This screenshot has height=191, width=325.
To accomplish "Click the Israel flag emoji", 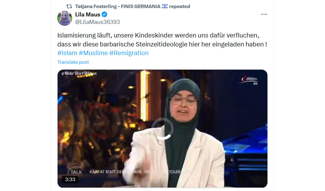I will coord(165,7).
